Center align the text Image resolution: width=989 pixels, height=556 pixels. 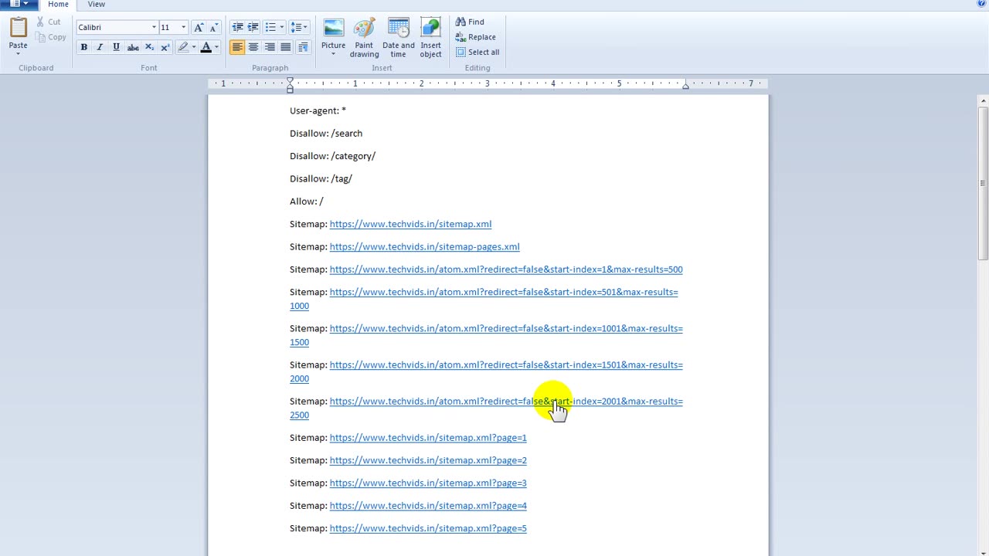[253, 47]
